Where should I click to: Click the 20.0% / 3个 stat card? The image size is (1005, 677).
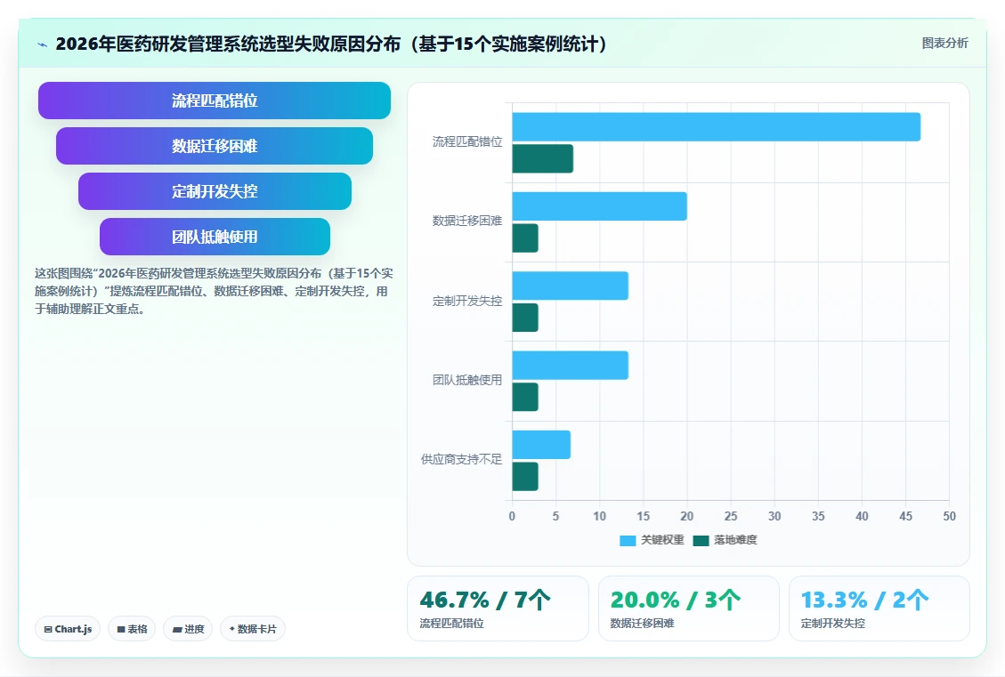(688, 608)
